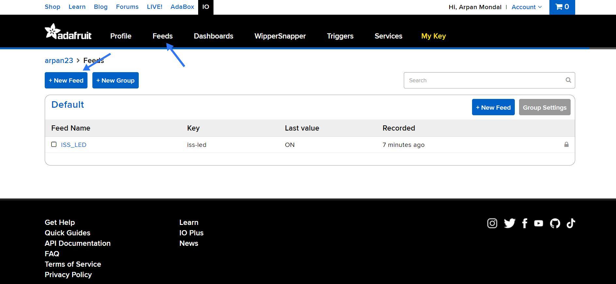The image size is (616, 284).
Task: Open the Terms of Service footer link
Action: pyautogui.click(x=73, y=264)
